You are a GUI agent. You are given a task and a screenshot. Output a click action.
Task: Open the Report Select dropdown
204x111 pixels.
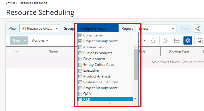click(x=156, y=28)
